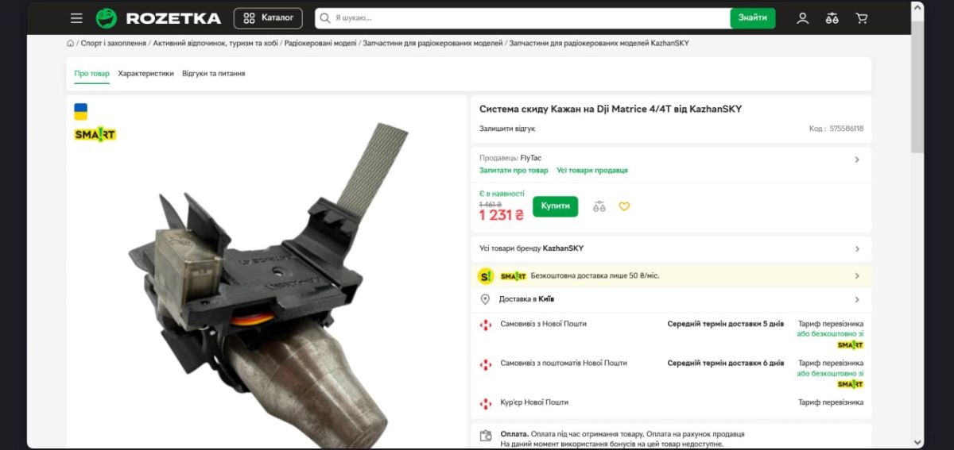Viewport: 954px width, 450px height.
Task: Open the Каталог catalog button
Action: (268, 18)
